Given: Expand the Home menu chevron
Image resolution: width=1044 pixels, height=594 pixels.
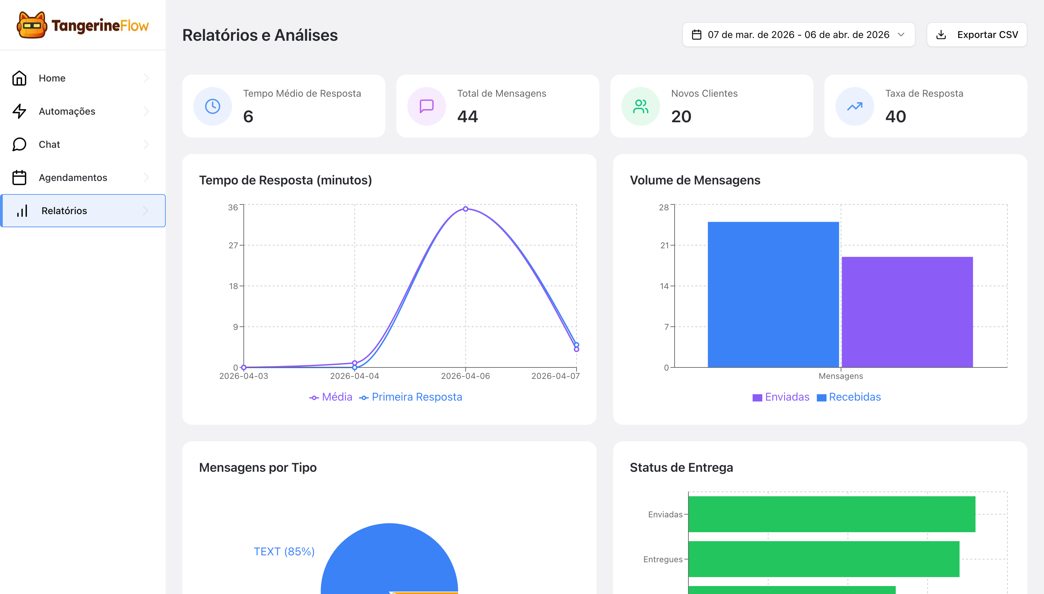Looking at the screenshot, I should click(146, 78).
